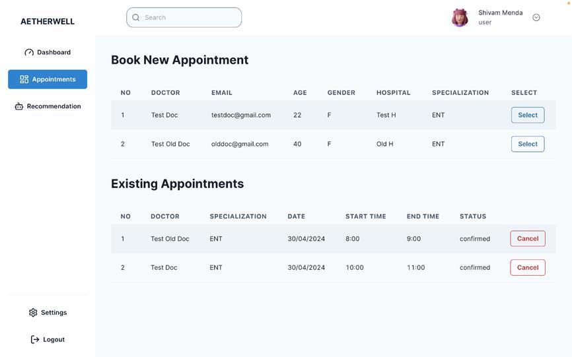Click the user profile avatar picture
The height and width of the screenshot is (357, 572).
pos(460,18)
